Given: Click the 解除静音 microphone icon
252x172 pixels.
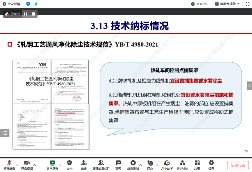Looking at the screenshot, I should point(9,163).
